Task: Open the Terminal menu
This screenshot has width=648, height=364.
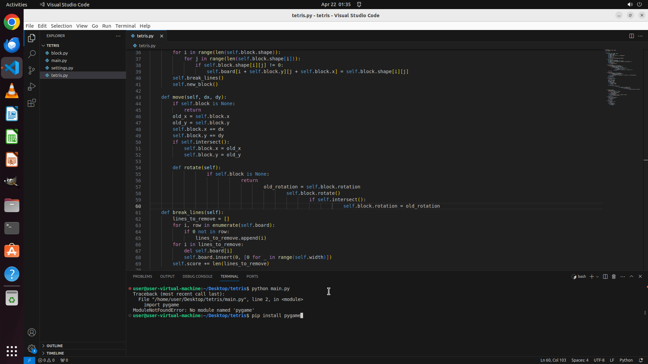Action: pyautogui.click(x=125, y=26)
